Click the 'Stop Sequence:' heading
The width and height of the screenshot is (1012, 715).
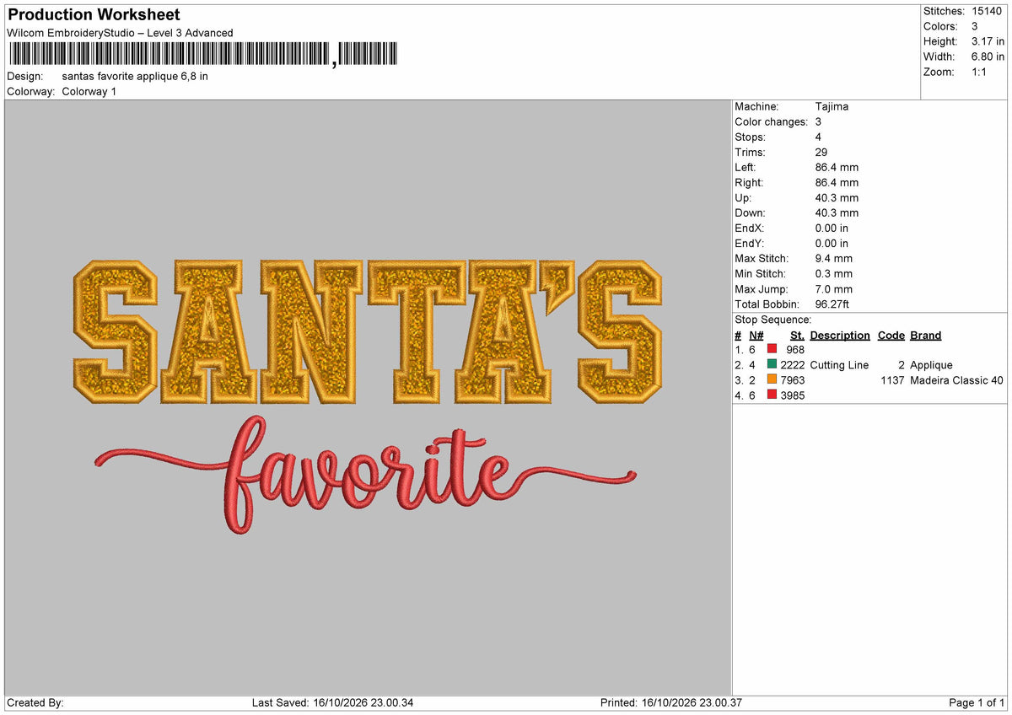tap(772, 320)
